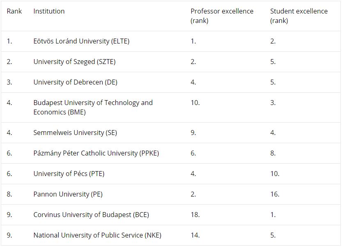This screenshot has width=342, height=247.
Task: Click the Professor excellence (rank) header
Action: pyautogui.click(x=222, y=16)
